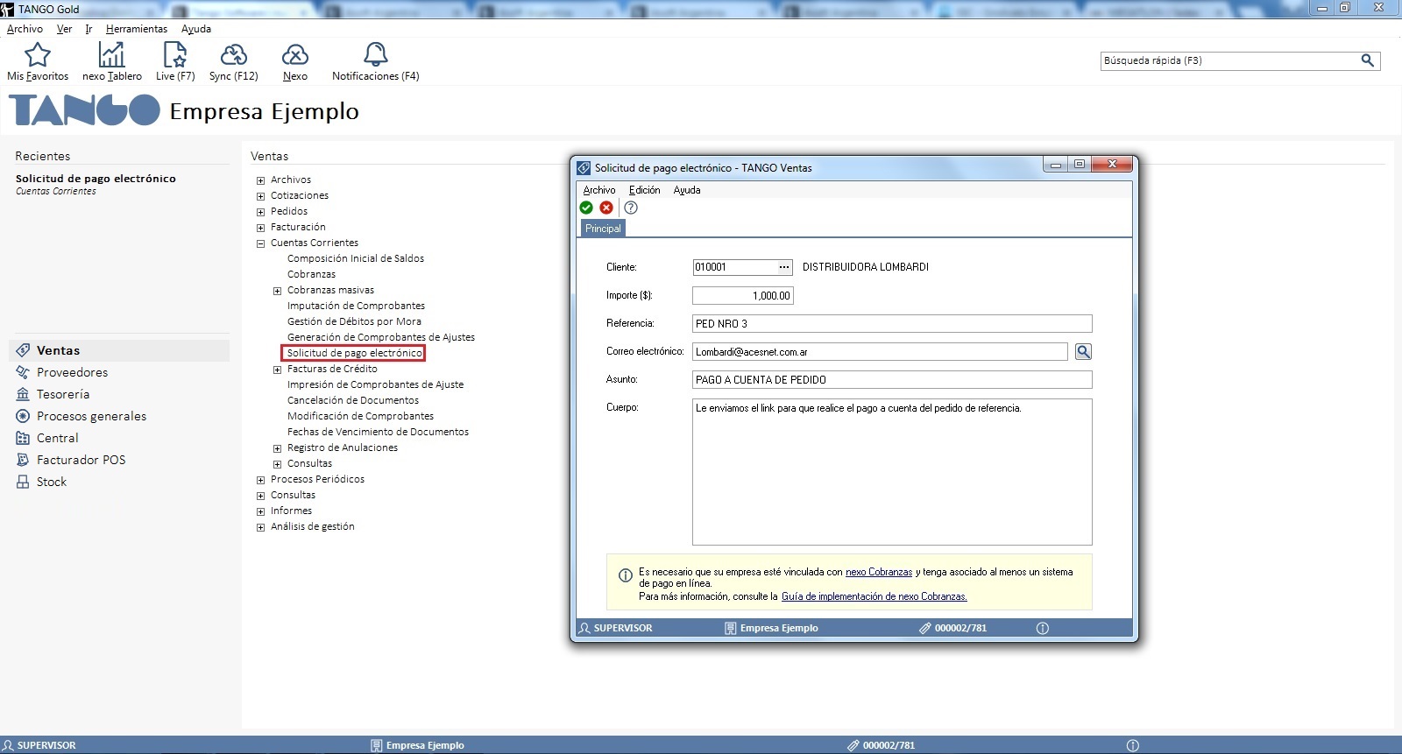This screenshot has width=1402, height=754.
Task: Click the dialog help question icon
Action: 631,208
